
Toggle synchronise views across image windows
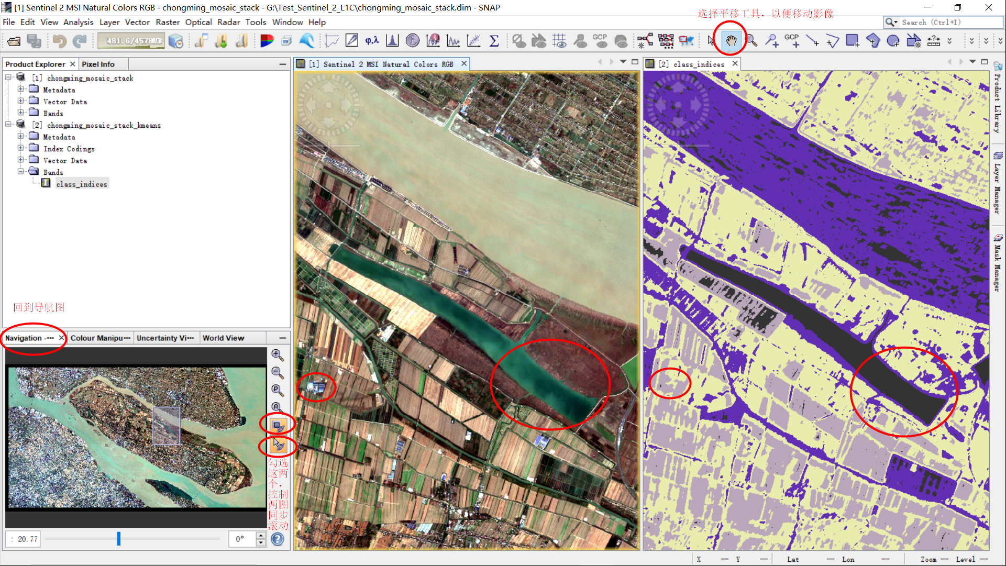click(x=278, y=425)
